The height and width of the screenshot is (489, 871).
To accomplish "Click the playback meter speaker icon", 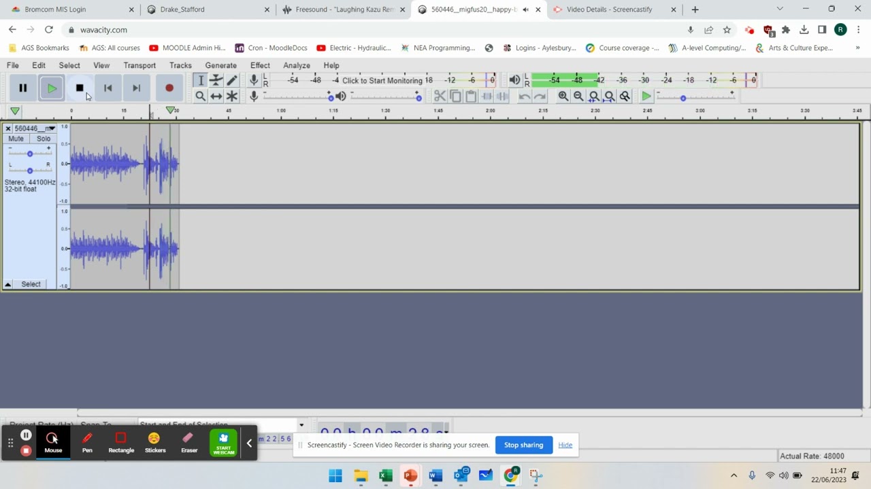I will (x=514, y=80).
